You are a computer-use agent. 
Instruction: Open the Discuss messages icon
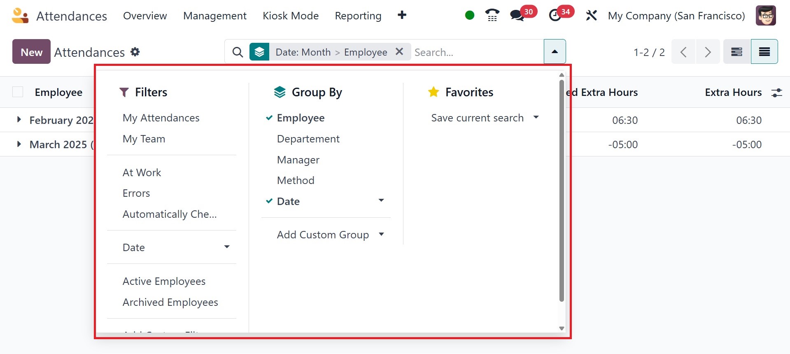click(517, 16)
